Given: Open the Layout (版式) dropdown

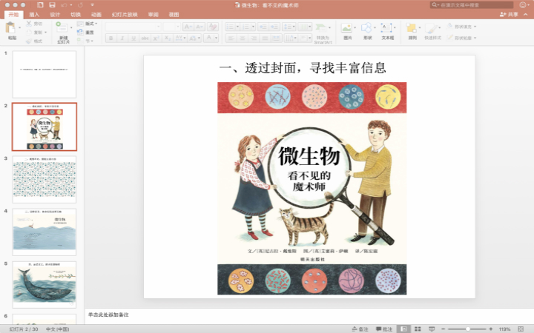Looking at the screenshot, I should 88,24.
